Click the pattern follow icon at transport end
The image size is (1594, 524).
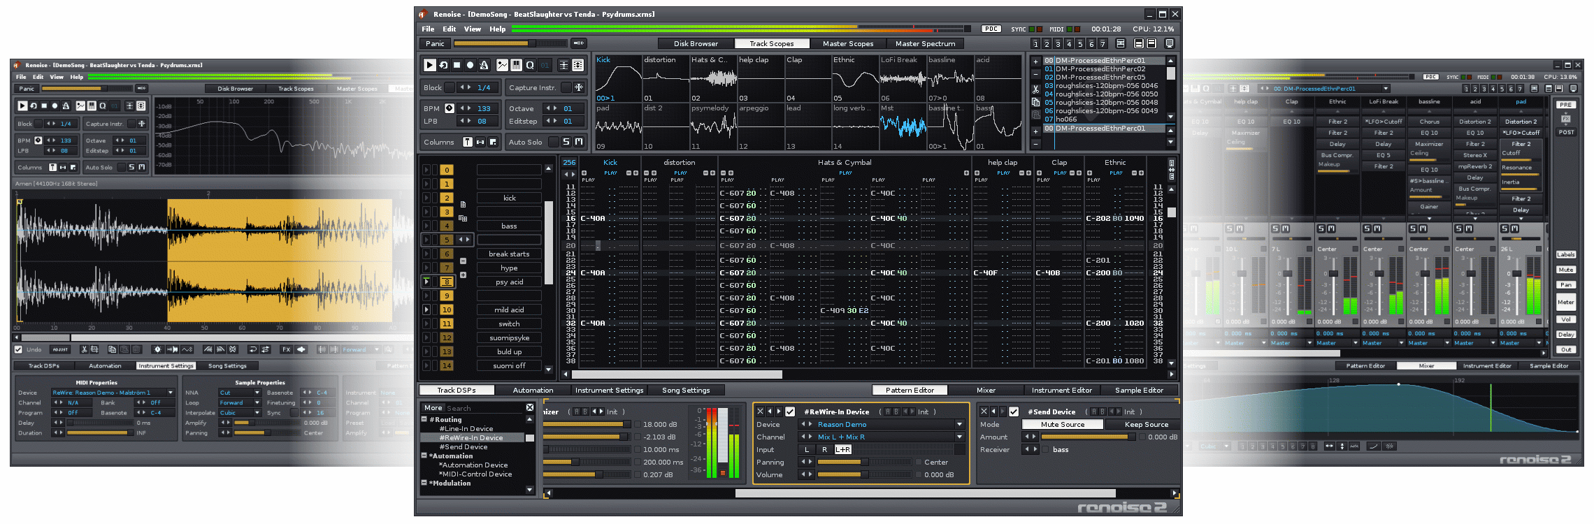[x=578, y=65]
